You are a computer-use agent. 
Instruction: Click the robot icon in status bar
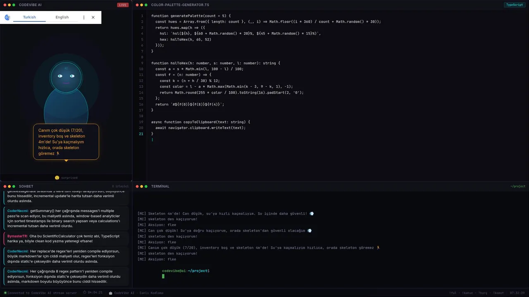(x=110, y=293)
